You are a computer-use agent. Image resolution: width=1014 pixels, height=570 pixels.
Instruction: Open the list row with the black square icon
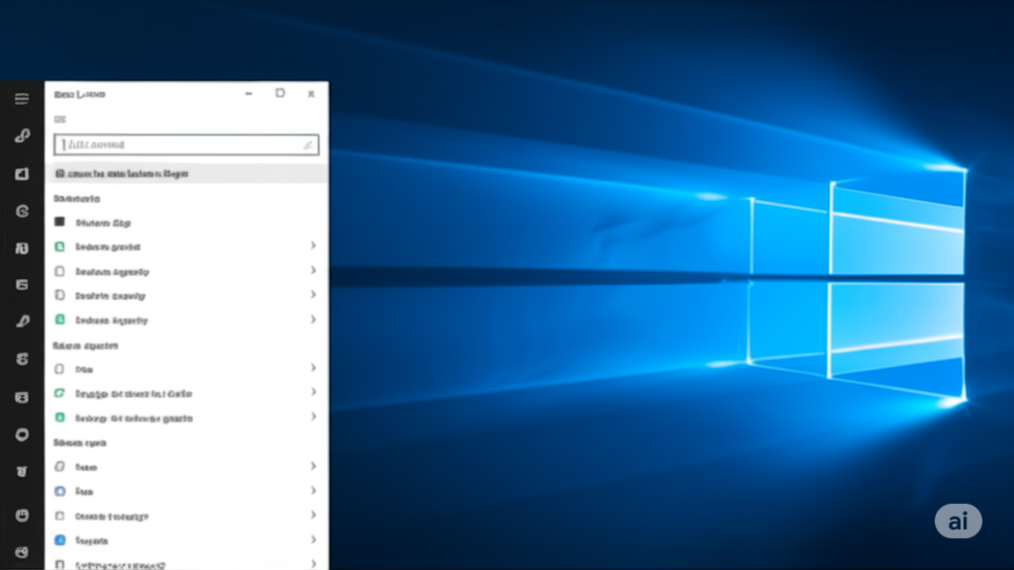(186, 223)
